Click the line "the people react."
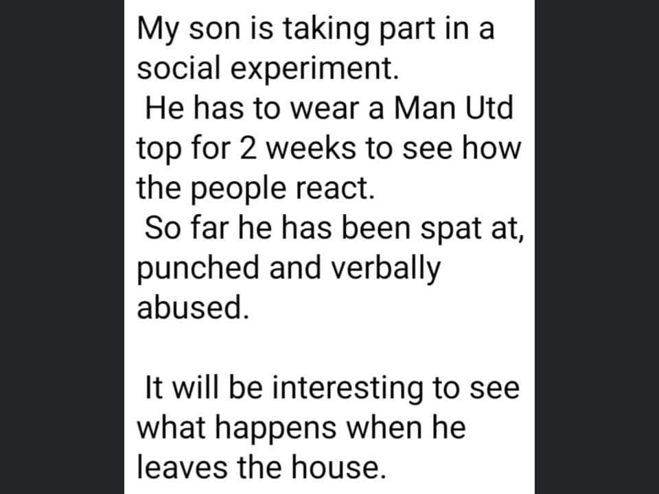Viewport: 659px width, 494px height. coord(256,188)
